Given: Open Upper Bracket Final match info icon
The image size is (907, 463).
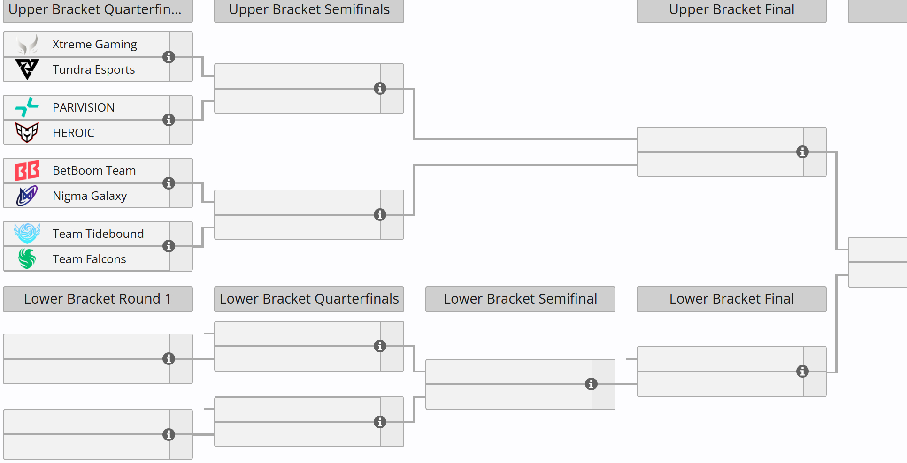Looking at the screenshot, I should tap(802, 152).
